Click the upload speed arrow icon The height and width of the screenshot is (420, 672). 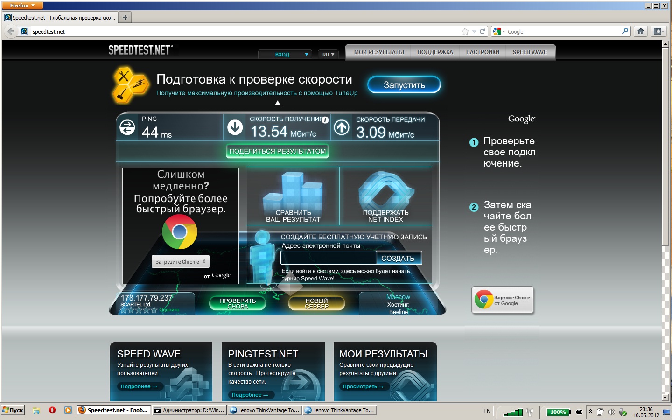(342, 127)
